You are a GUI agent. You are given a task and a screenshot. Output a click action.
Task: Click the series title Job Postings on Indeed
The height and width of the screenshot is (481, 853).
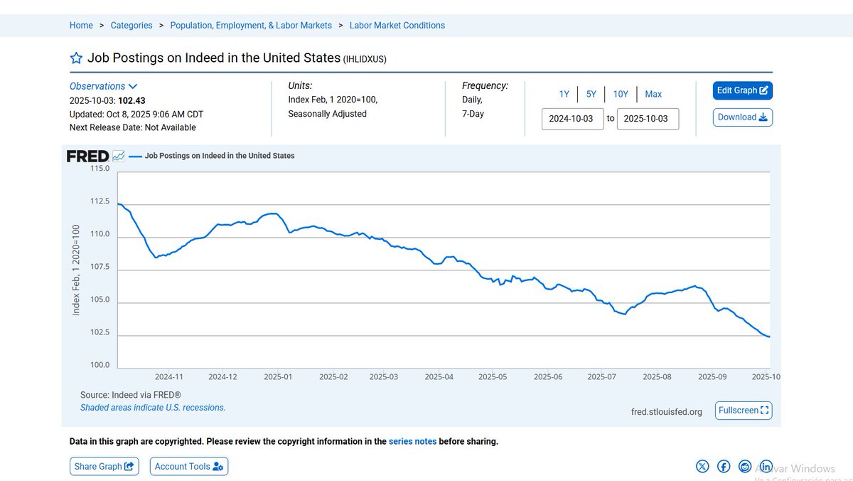click(x=214, y=58)
